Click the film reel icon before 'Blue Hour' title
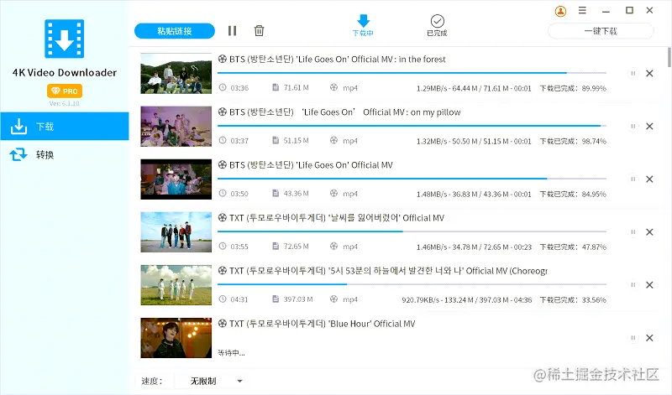The width and height of the screenshot is (672, 395). [x=223, y=324]
